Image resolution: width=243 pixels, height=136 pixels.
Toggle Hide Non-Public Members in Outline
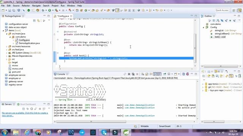230,20
